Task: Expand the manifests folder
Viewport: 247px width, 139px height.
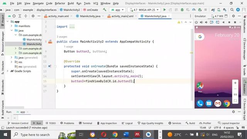Action: [12, 26]
